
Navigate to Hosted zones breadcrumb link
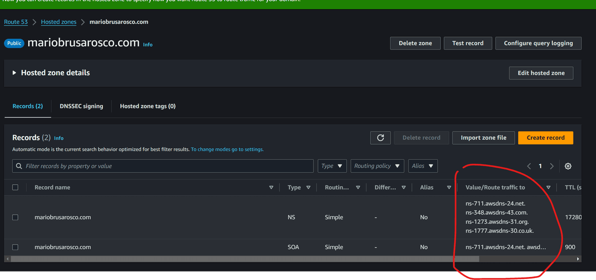[x=59, y=22]
